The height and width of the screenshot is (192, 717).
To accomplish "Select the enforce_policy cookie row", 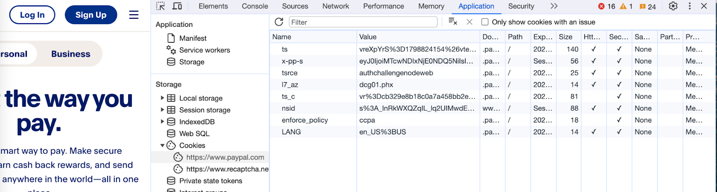I will point(492,120).
